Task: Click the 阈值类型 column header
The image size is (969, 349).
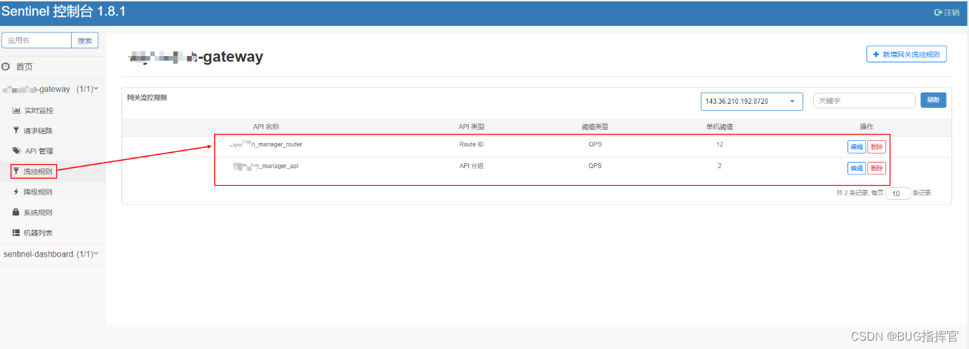Action: click(595, 127)
